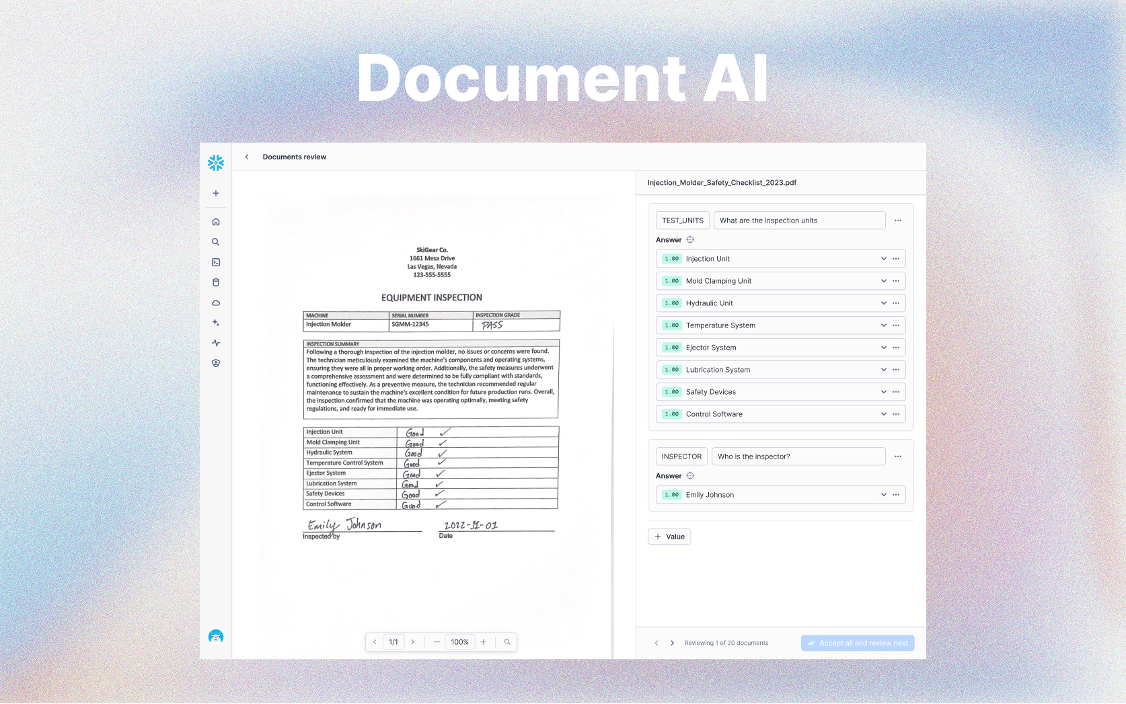
Task: Open the ellipsis menu for Lubrication System
Action: click(896, 370)
